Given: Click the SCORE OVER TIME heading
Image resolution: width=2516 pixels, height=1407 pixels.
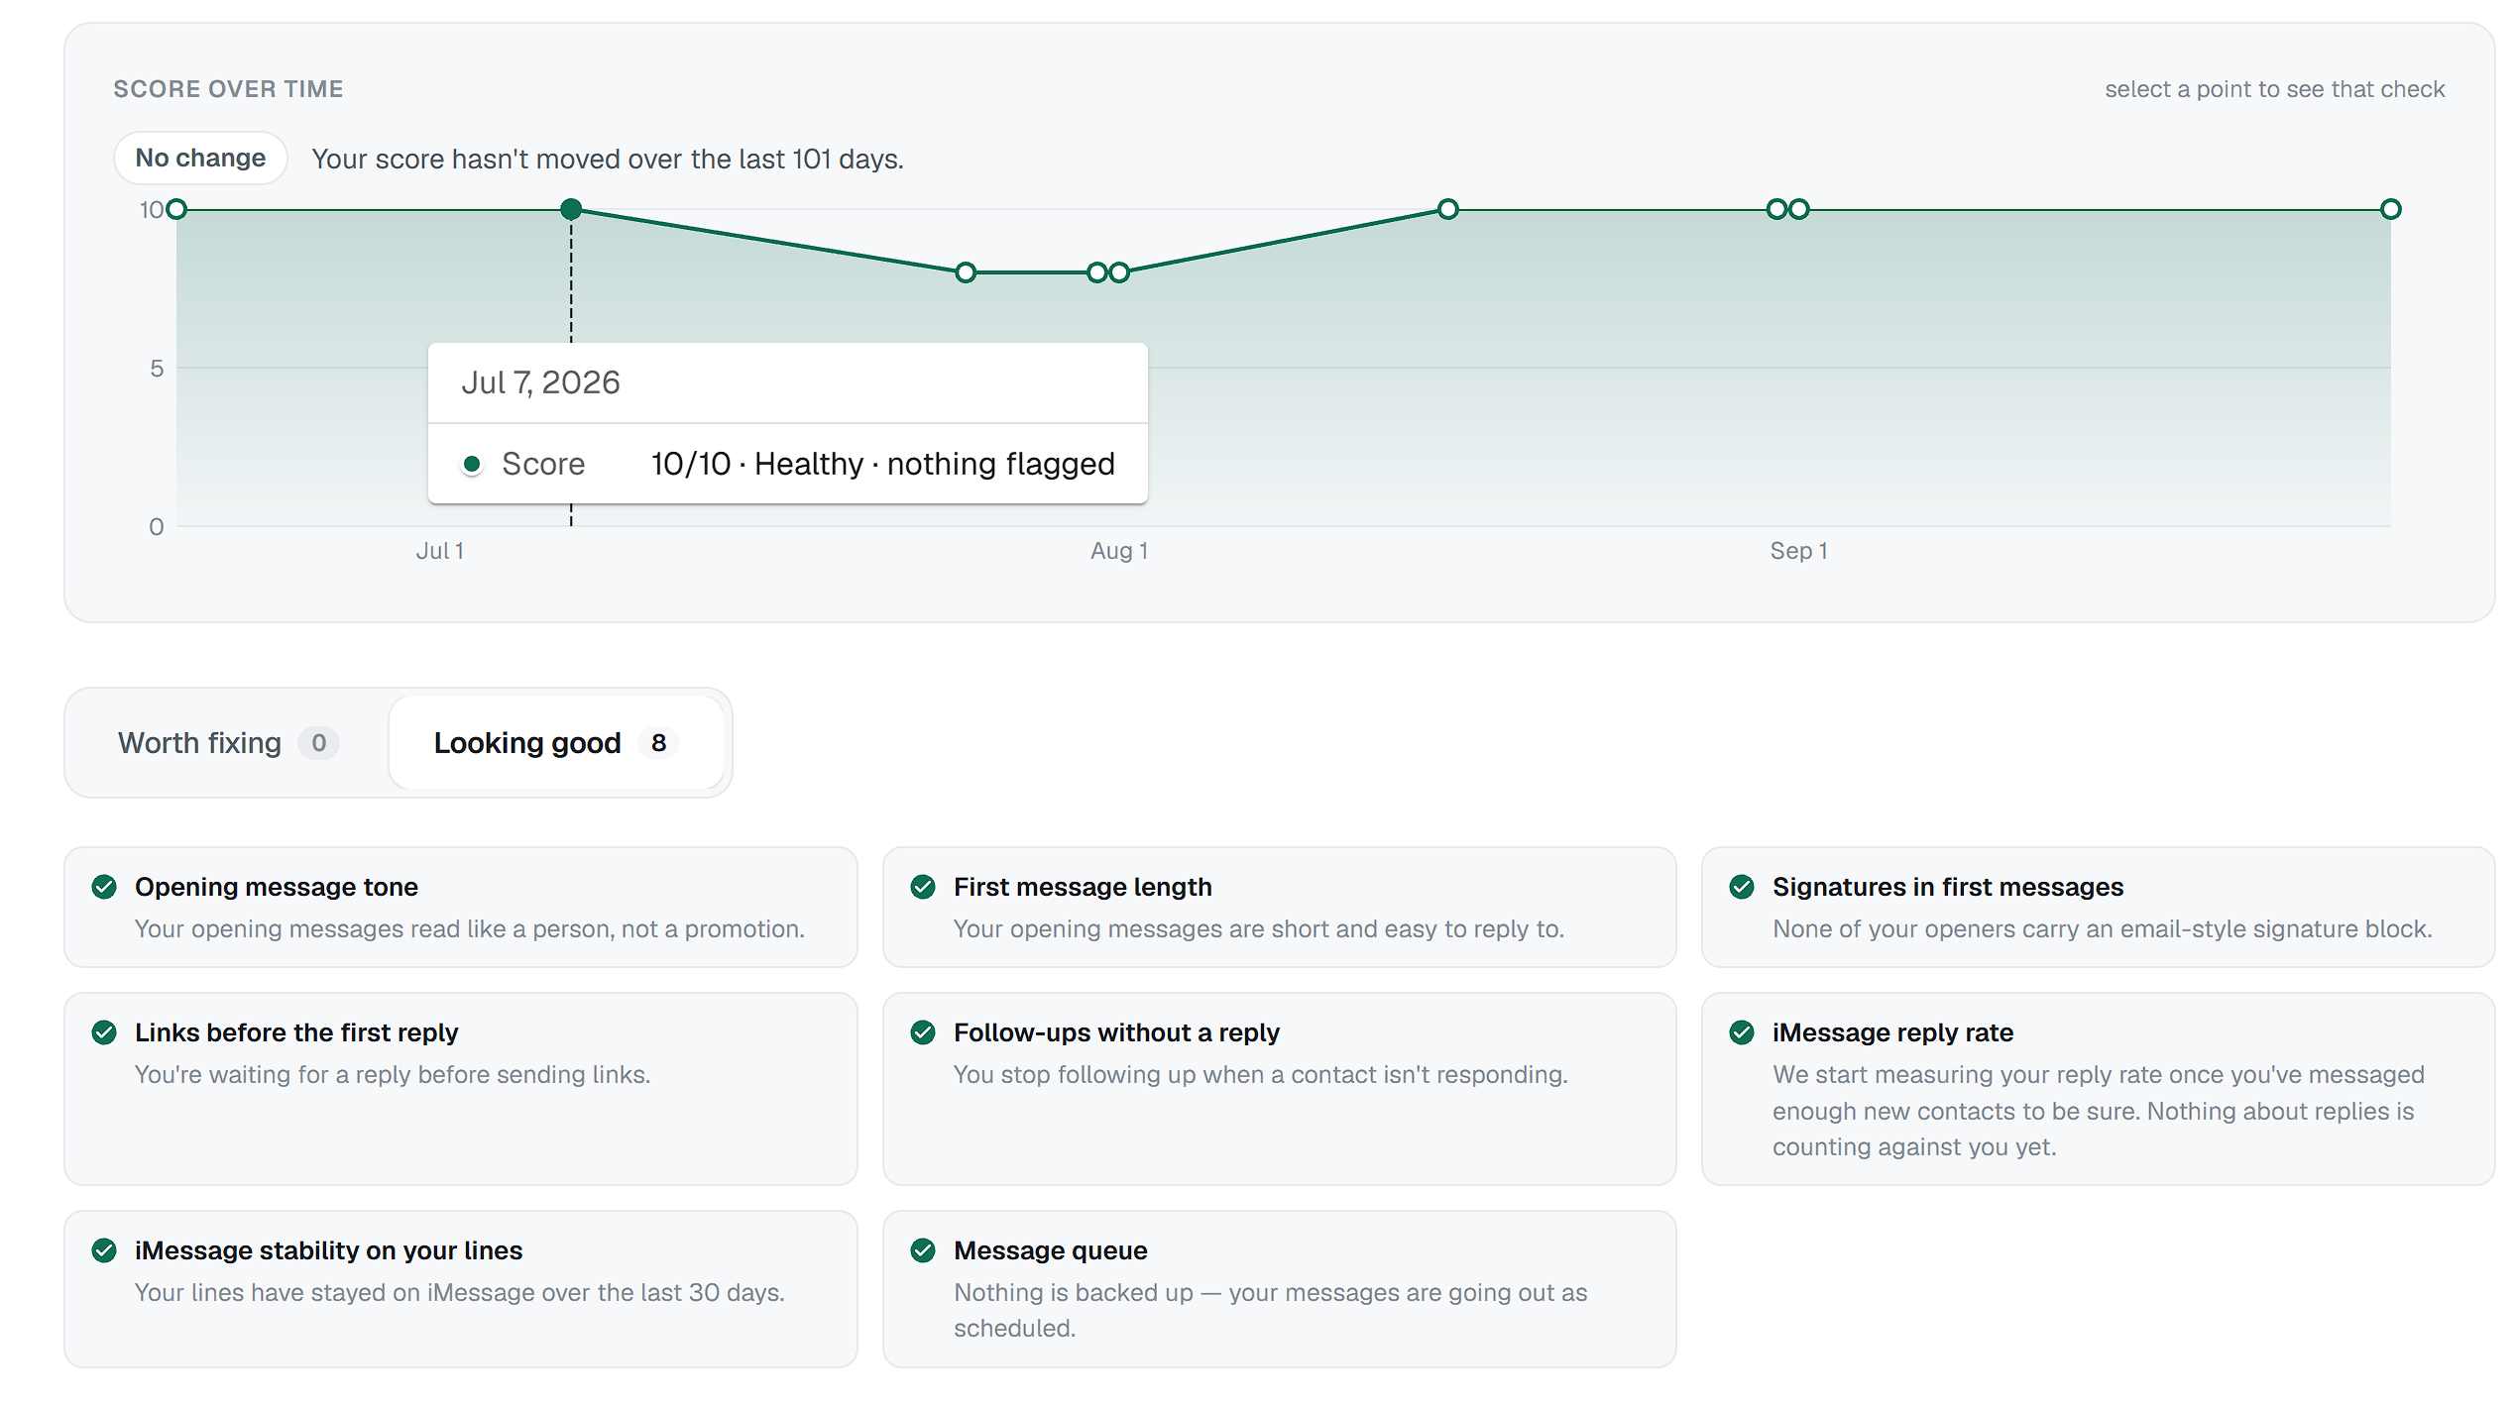Looking at the screenshot, I should [228, 89].
